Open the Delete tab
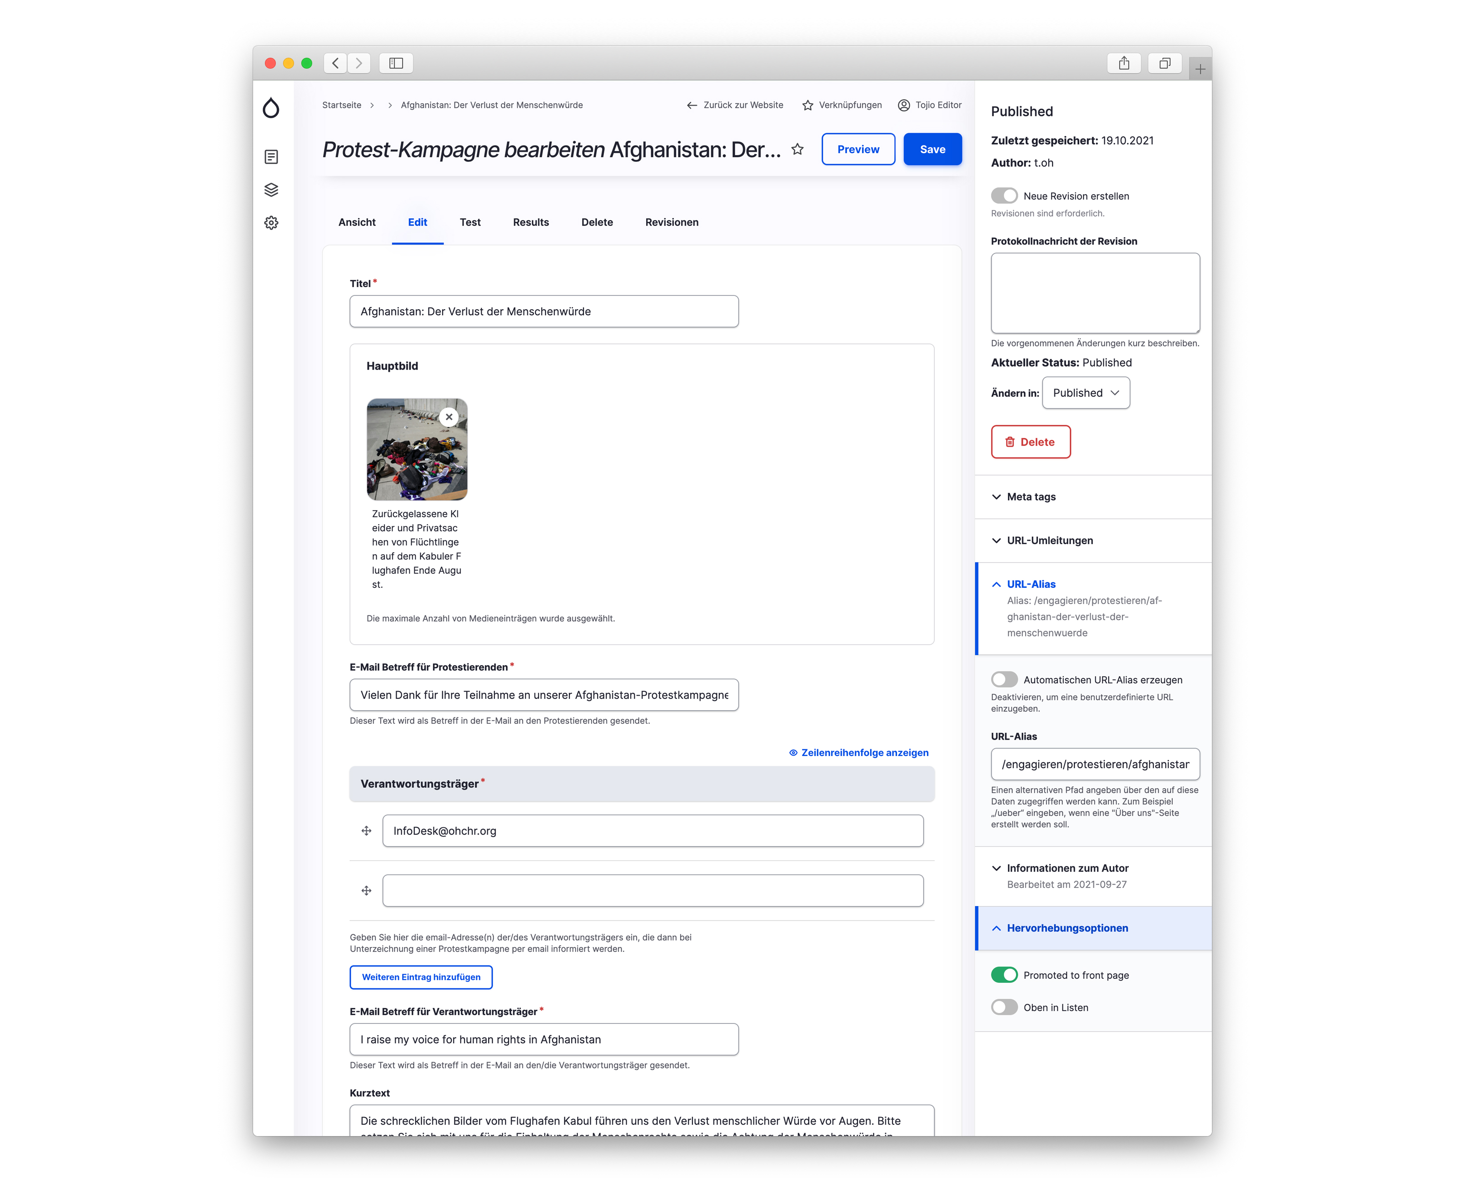This screenshot has width=1465, height=1182. pos(597,222)
